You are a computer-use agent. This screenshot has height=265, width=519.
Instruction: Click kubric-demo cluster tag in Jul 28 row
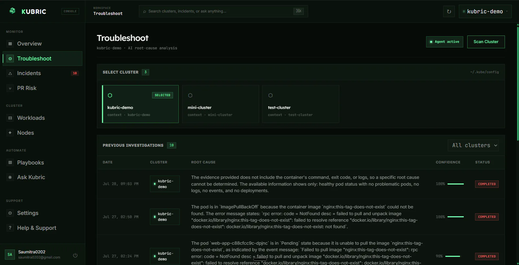coord(165,184)
